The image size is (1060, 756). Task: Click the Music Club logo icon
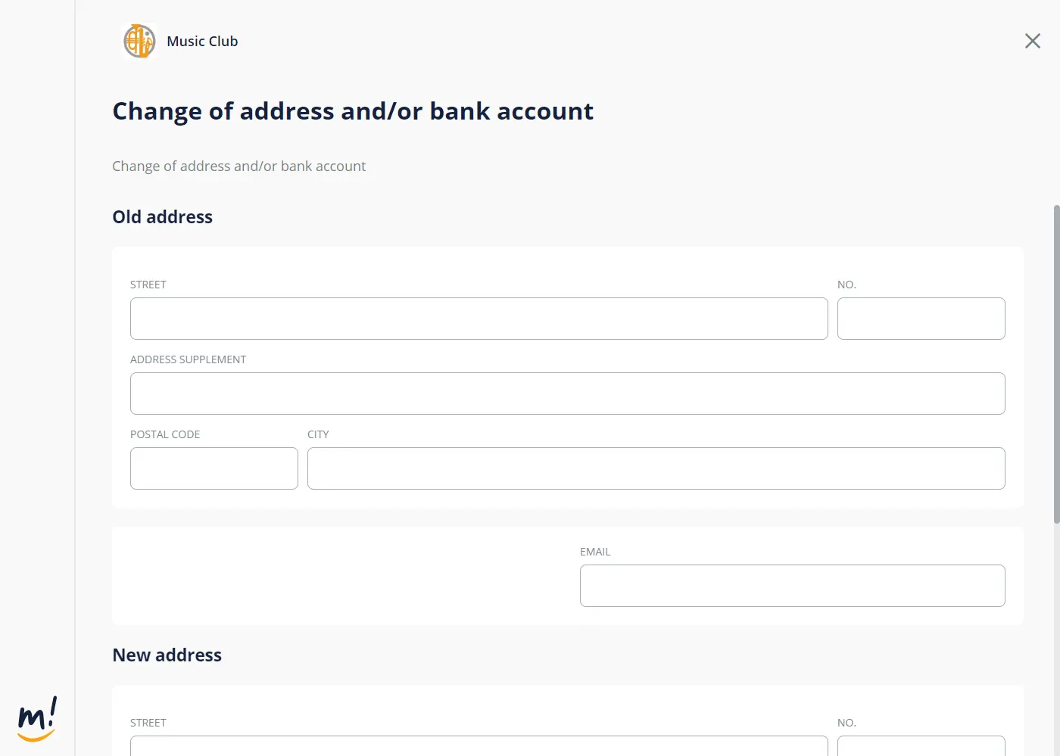139,41
